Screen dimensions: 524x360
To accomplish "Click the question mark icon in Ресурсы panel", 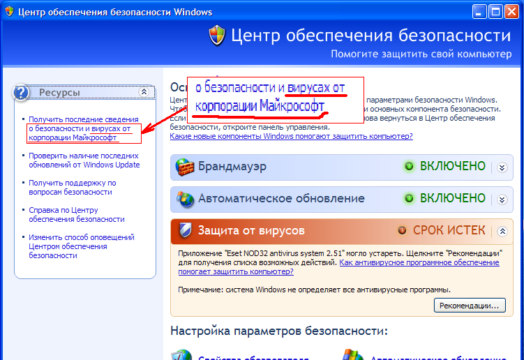I will 22,92.
